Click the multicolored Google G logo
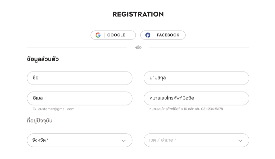 [98, 35]
